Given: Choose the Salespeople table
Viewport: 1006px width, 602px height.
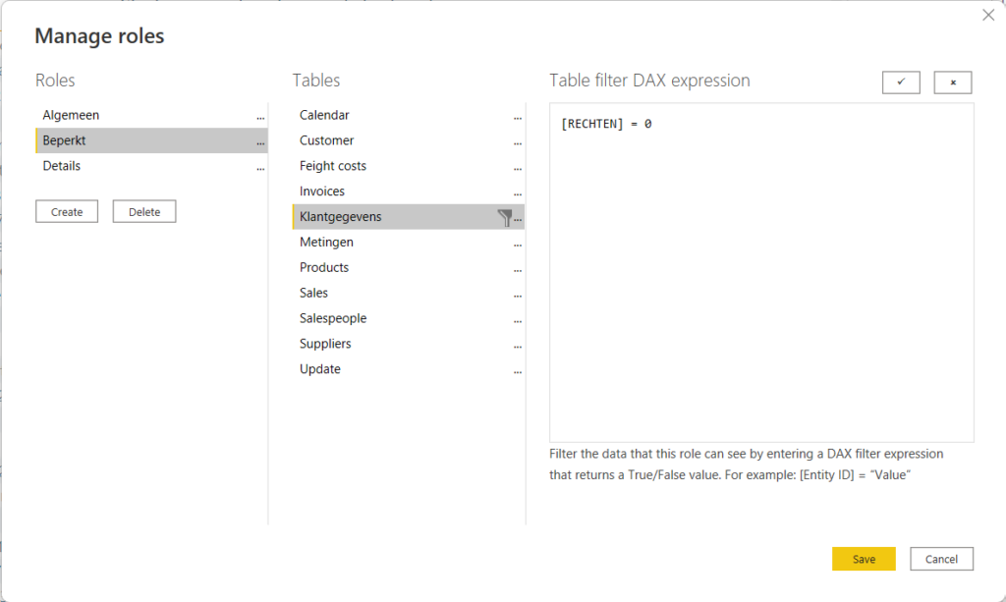Looking at the screenshot, I should pyautogui.click(x=332, y=318).
